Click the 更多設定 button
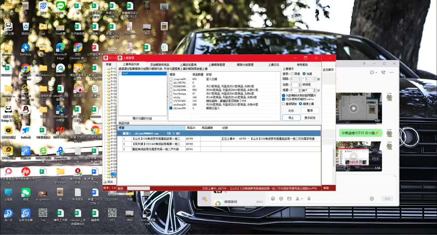The height and width of the screenshot is (235, 437). pos(310,118)
